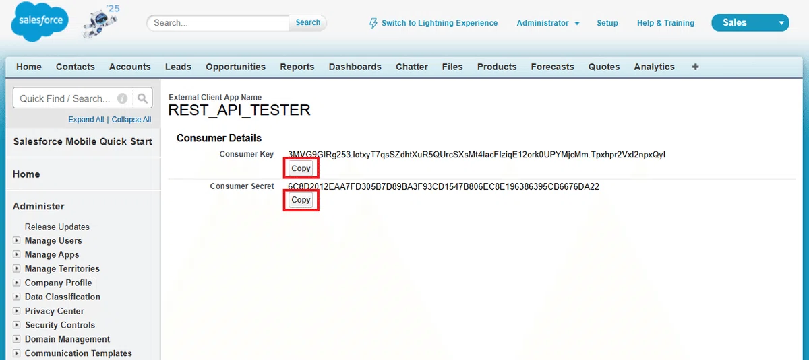Focus the top Search input field
This screenshot has height=360, width=809.
pos(218,23)
